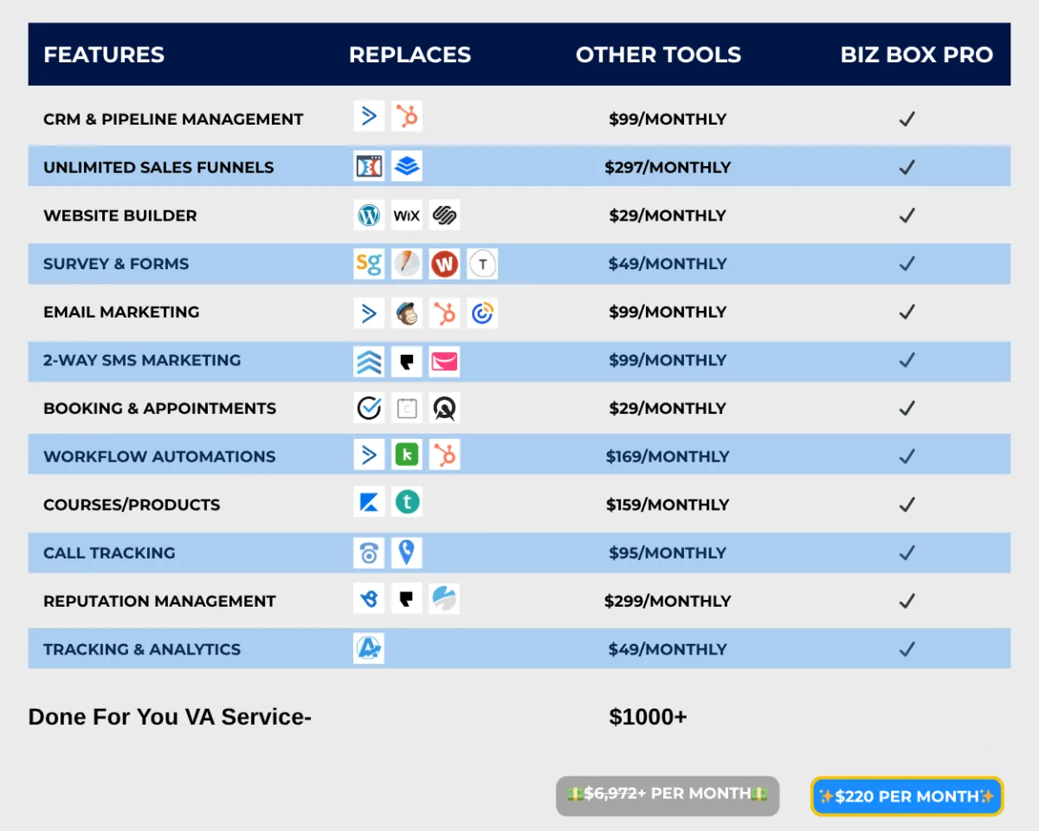The height and width of the screenshot is (831, 1039).
Task: Click the FEATURES column header
Action: [x=104, y=55]
